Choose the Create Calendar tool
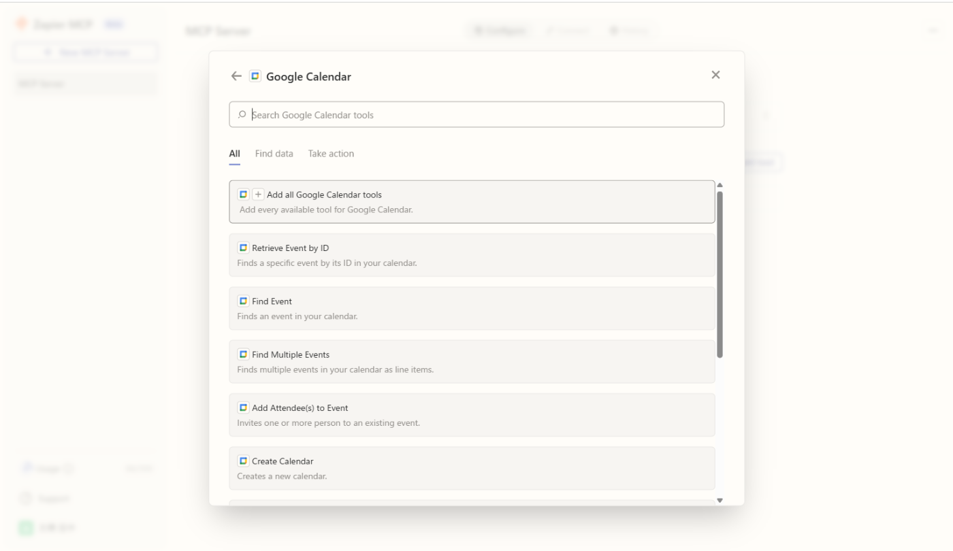953x551 pixels. (472, 468)
